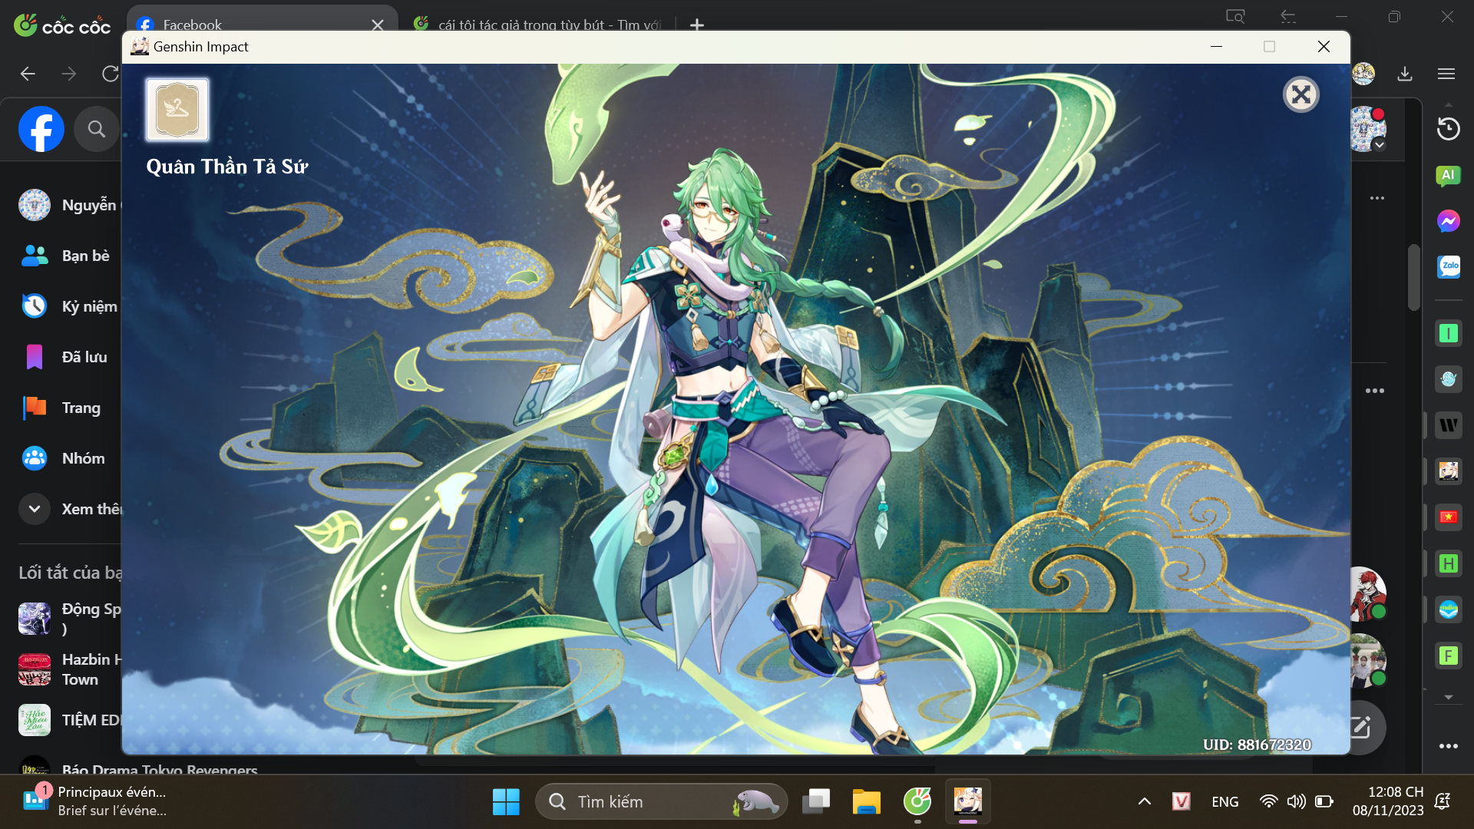Viewport: 1474px width, 829px height.
Task: Open Bạn bè in Facebook menu
Action: pos(69,256)
